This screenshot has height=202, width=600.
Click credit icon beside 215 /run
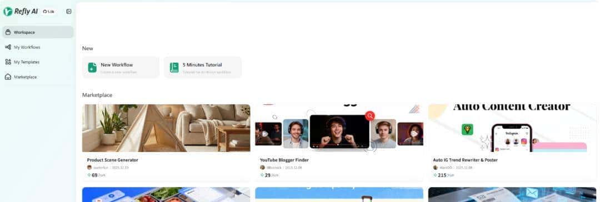(x=435, y=175)
